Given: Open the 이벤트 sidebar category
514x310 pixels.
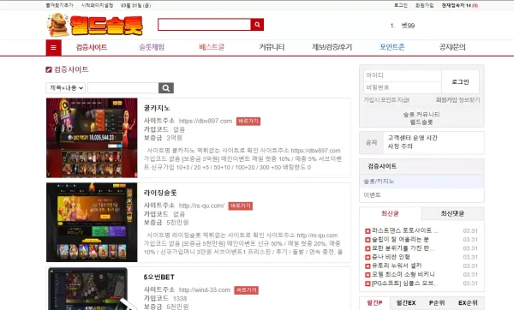Looking at the screenshot, I should [x=421, y=195].
